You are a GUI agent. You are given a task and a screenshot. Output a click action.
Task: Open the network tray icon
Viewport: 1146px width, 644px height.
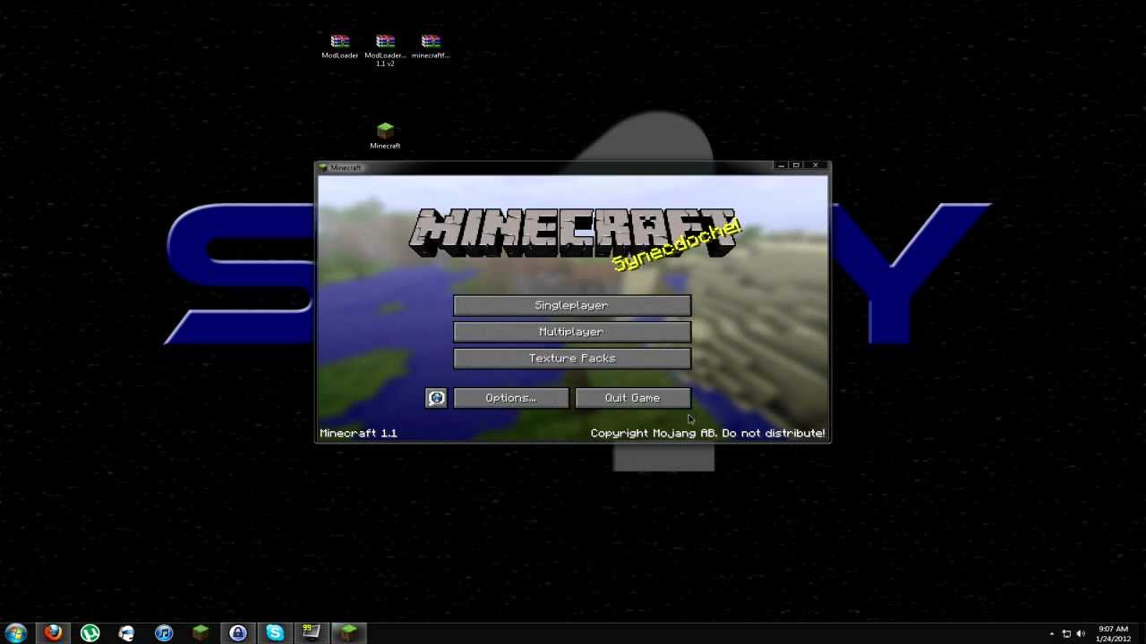pyautogui.click(x=1066, y=633)
